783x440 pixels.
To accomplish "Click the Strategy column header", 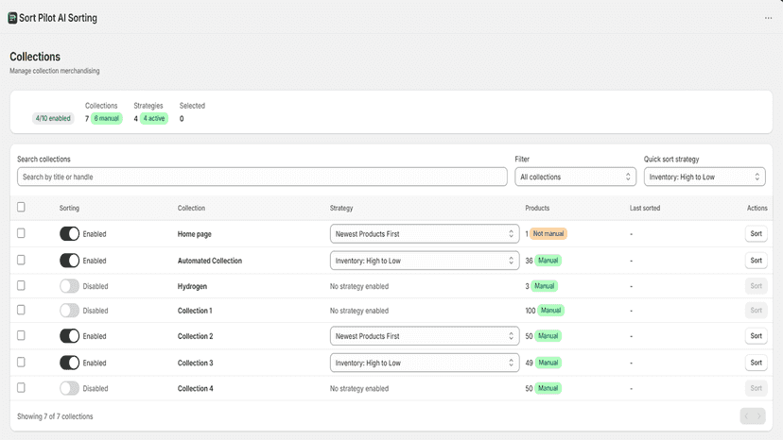I will point(341,208).
